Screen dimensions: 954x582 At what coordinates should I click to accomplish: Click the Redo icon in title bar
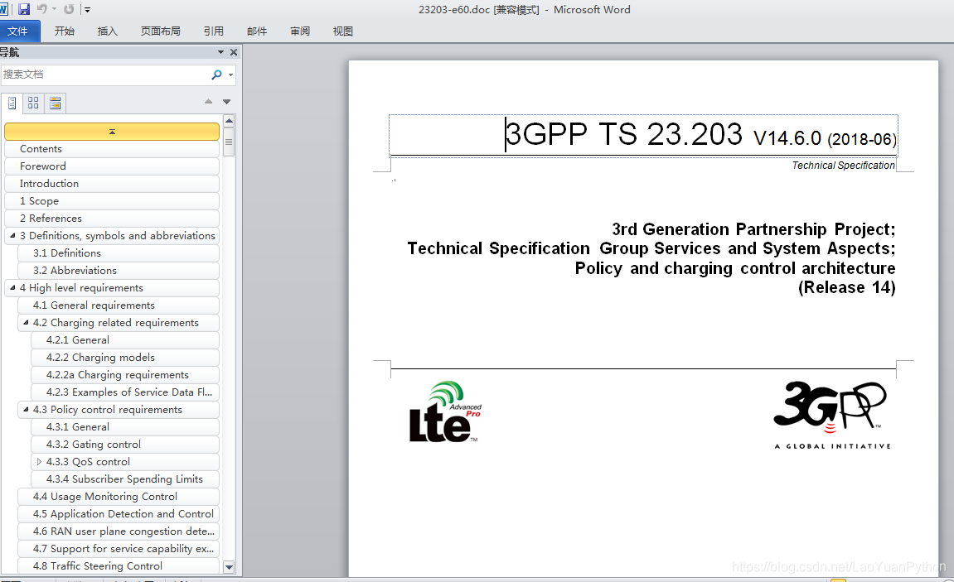[69, 9]
